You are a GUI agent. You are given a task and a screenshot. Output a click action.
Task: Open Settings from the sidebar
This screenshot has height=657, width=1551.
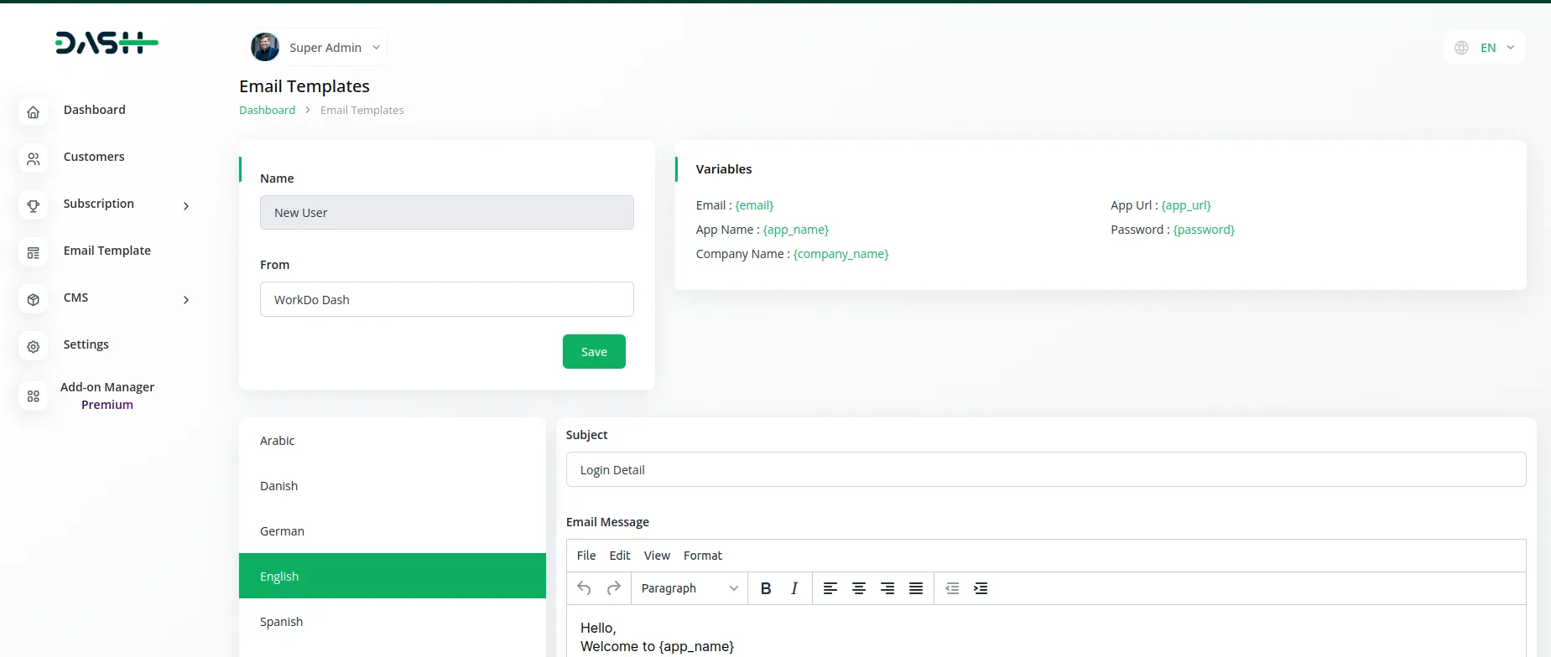pos(86,345)
